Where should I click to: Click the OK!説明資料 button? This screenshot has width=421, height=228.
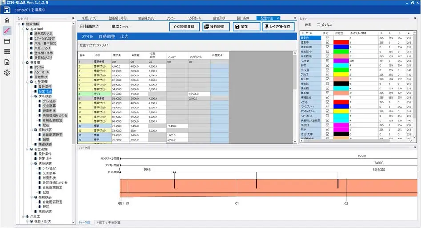184,27
